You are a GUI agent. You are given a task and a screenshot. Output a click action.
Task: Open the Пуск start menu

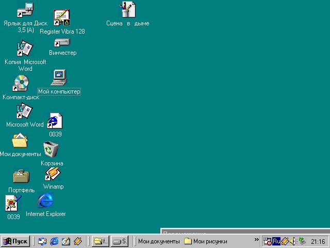pos(15,241)
